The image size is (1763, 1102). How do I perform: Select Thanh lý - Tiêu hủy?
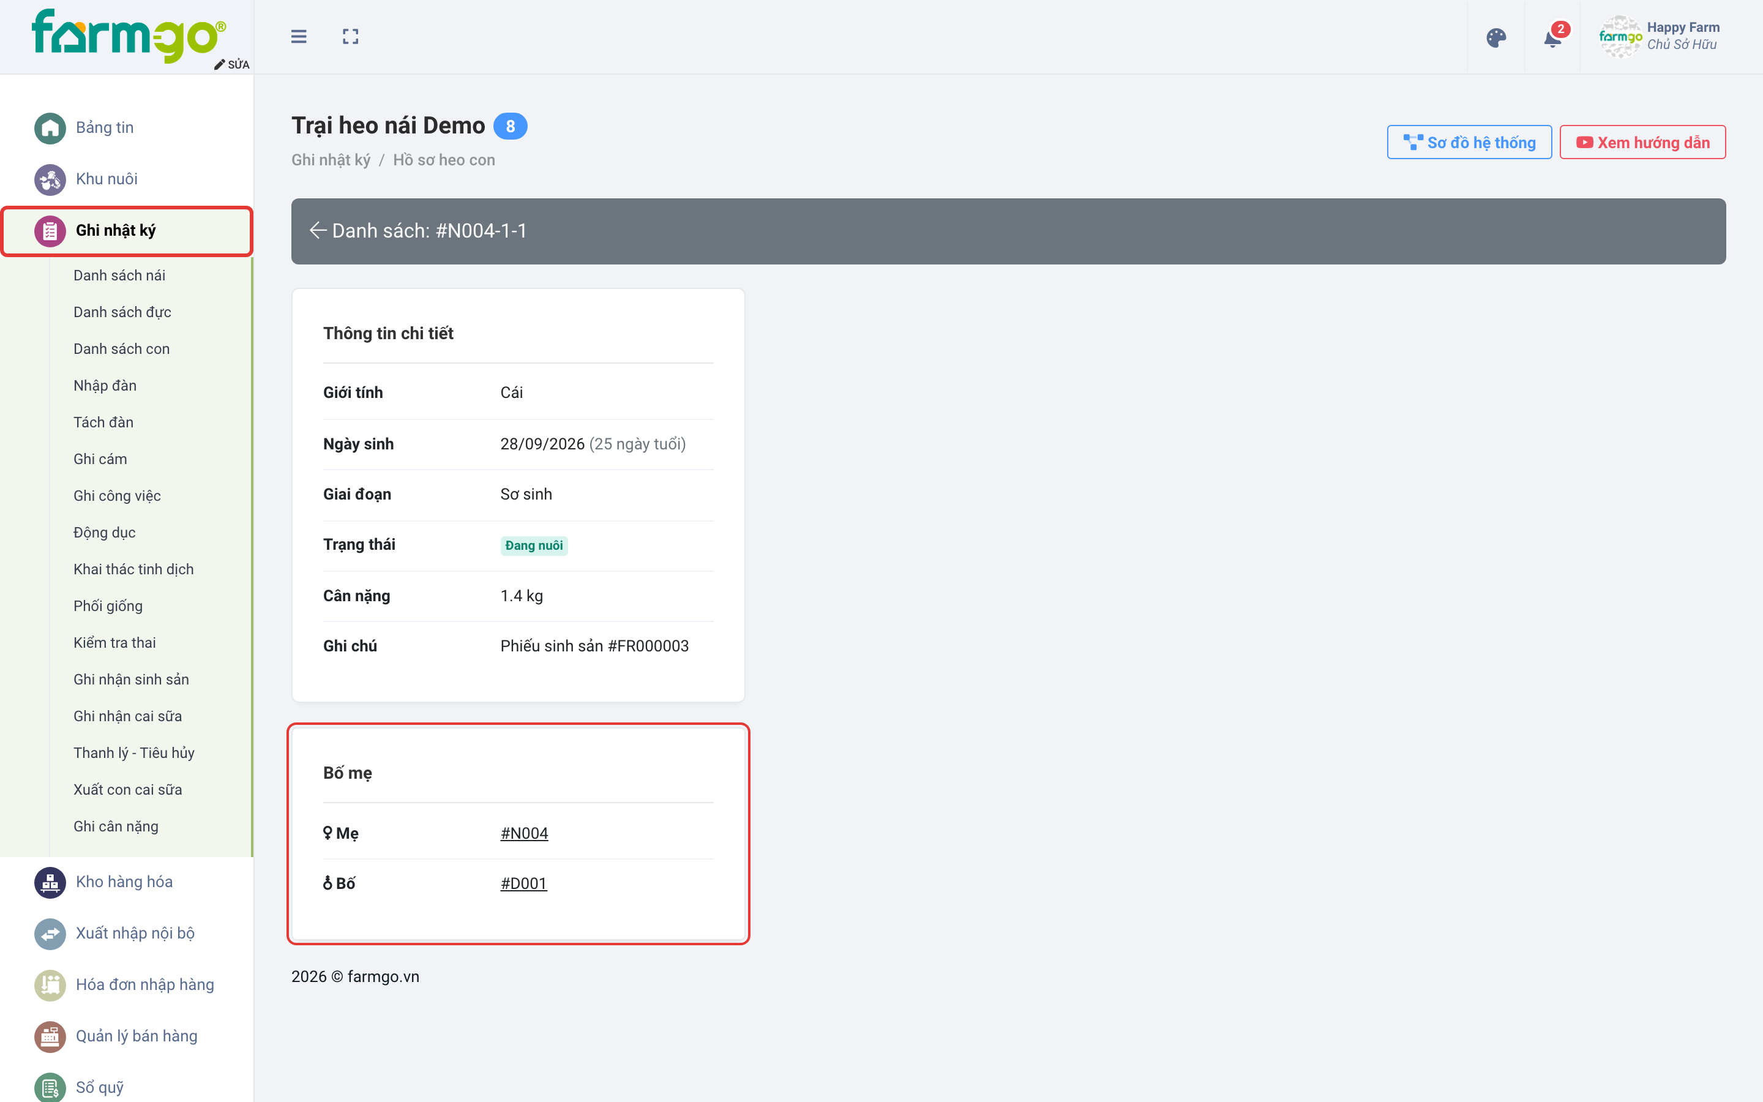[134, 753]
